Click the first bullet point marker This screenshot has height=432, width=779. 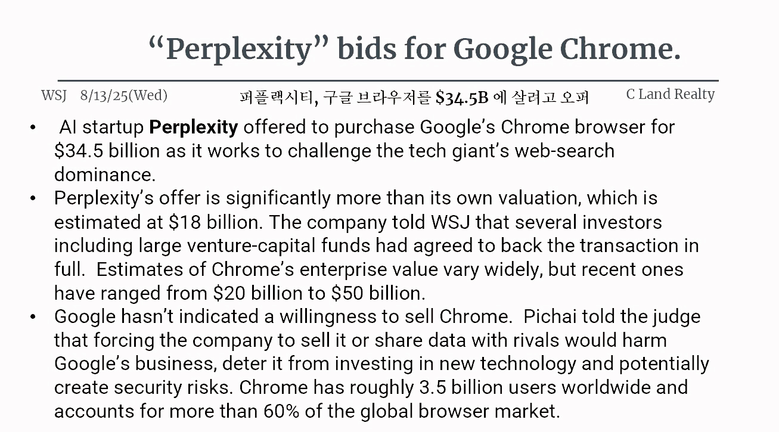(33, 128)
